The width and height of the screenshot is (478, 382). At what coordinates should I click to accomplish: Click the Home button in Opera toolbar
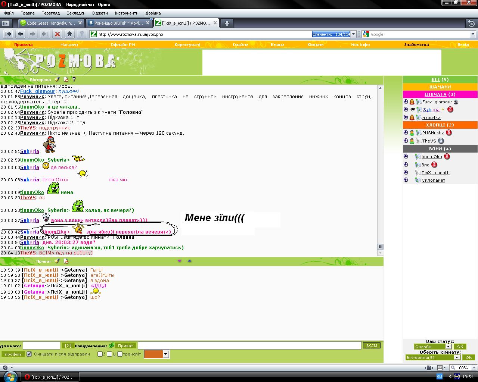tap(69, 34)
